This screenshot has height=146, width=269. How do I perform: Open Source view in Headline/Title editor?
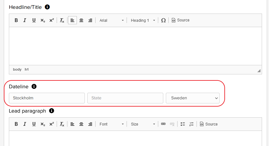point(181,20)
